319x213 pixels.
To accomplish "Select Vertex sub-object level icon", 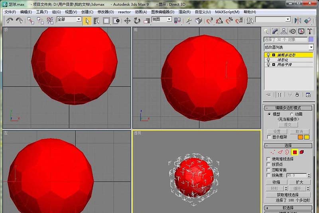I will [273, 152].
